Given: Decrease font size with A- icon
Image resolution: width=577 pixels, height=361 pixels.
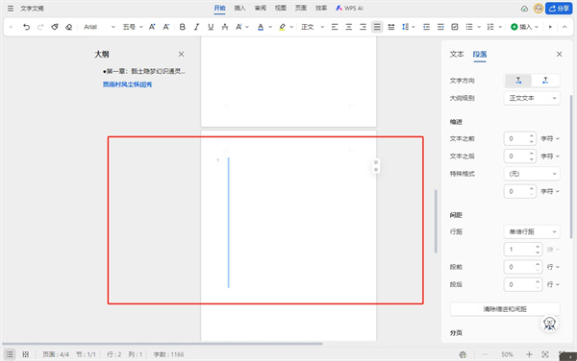Looking at the screenshot, I should pyautogui.click(x=166, y=27).
